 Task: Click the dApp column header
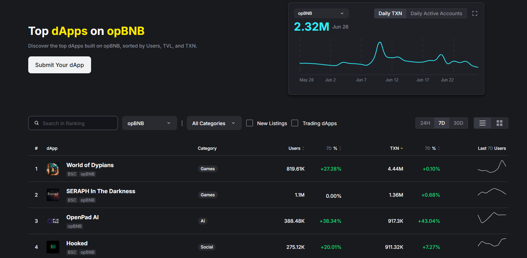pyautogui.click(x=52, y=148)
